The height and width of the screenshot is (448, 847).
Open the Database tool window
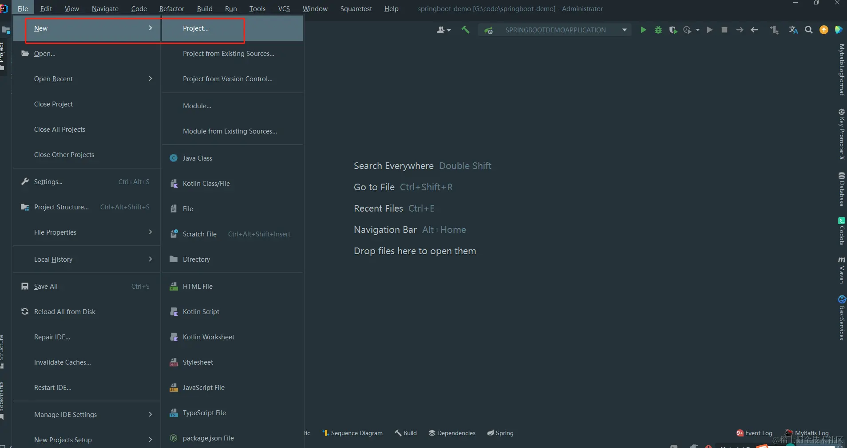click(x=841, y=189)
